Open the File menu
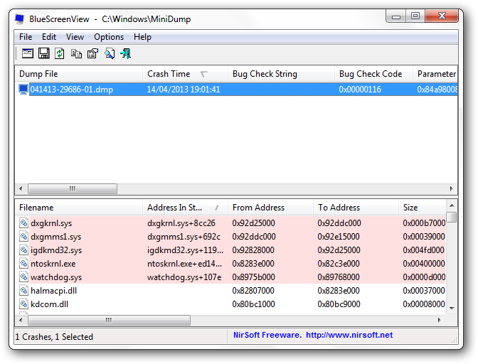The width and height of the screenshot is (478, 364). point(26,37)
